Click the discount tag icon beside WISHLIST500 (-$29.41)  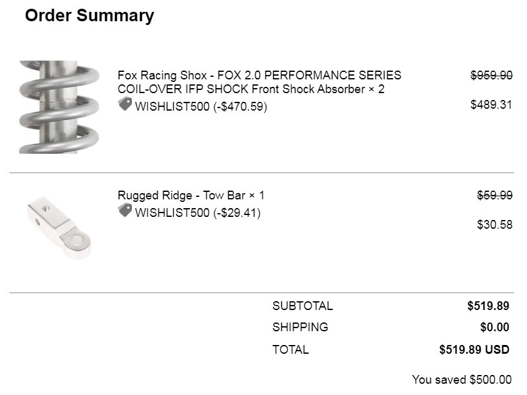click(126, 211)
